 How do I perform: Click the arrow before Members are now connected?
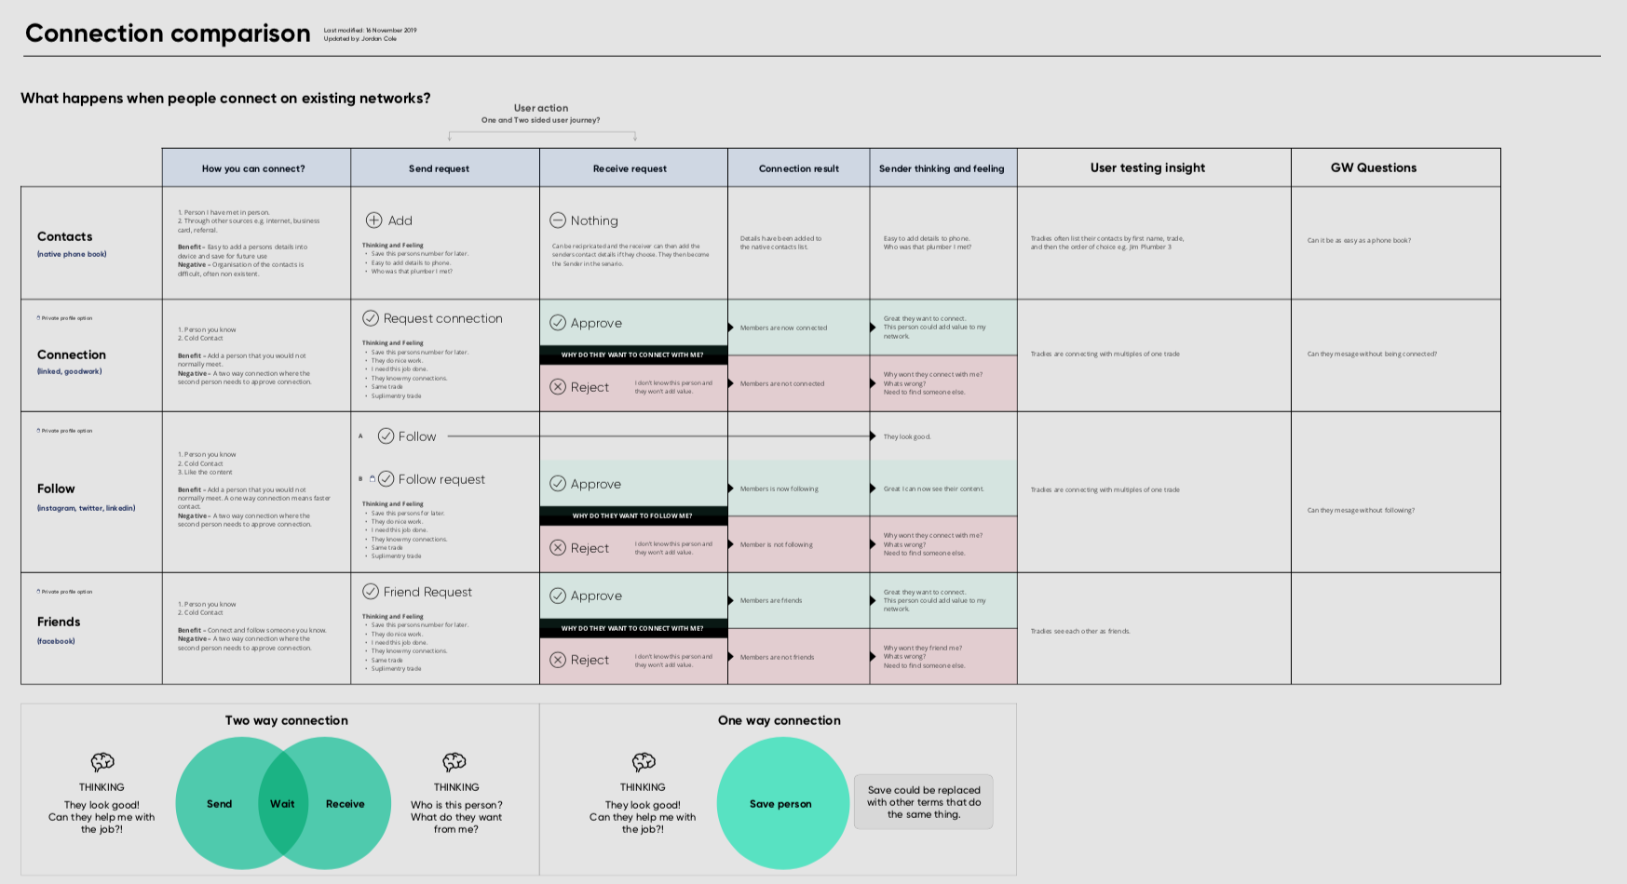pyautogui.click(x=731, y=328)
